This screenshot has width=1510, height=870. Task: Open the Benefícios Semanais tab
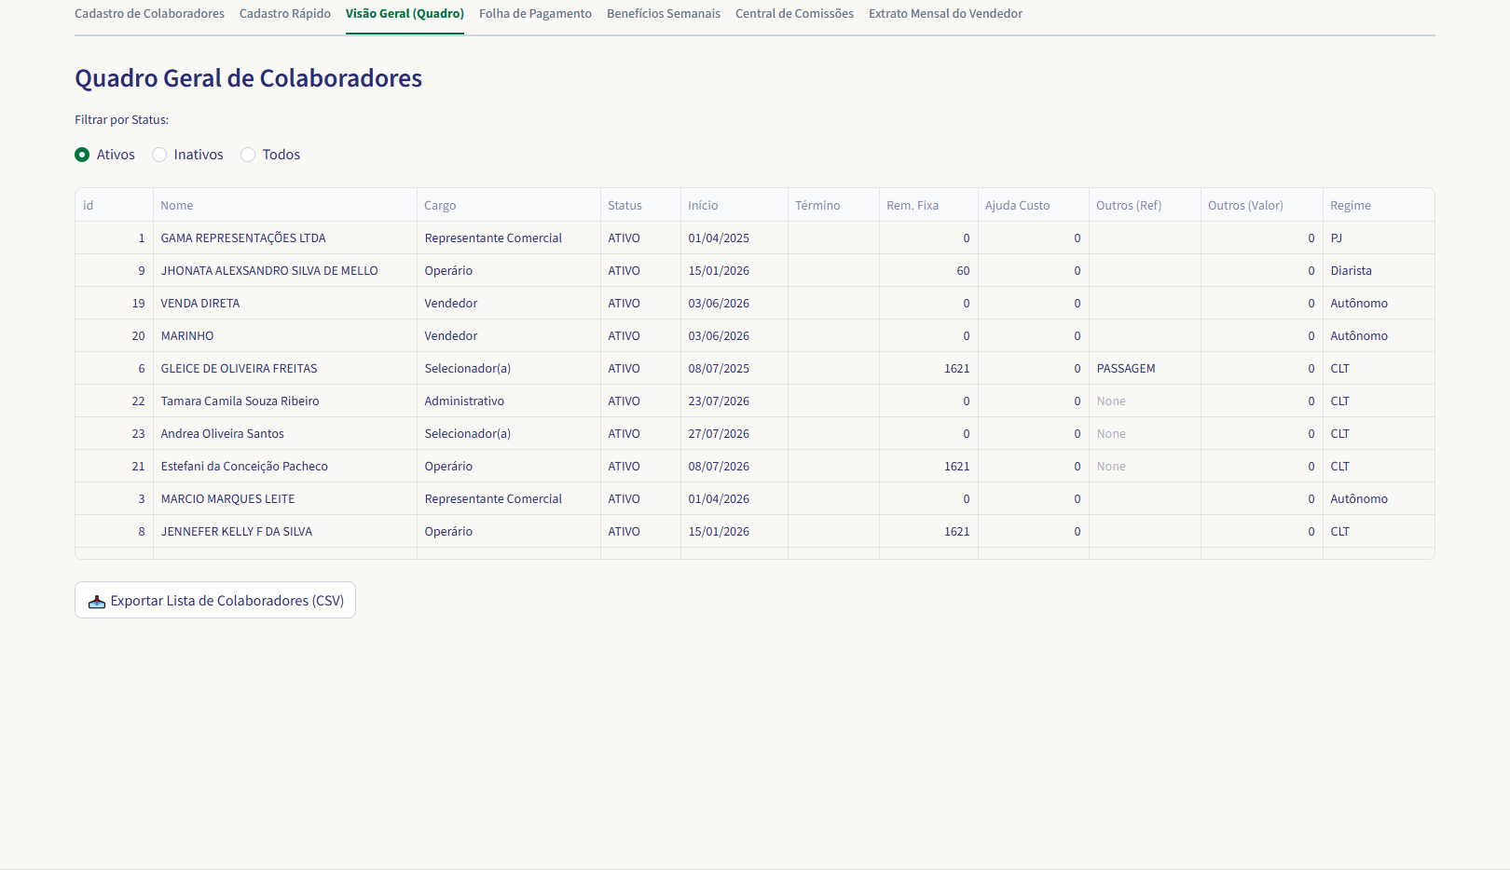click(x=664, y=14)
